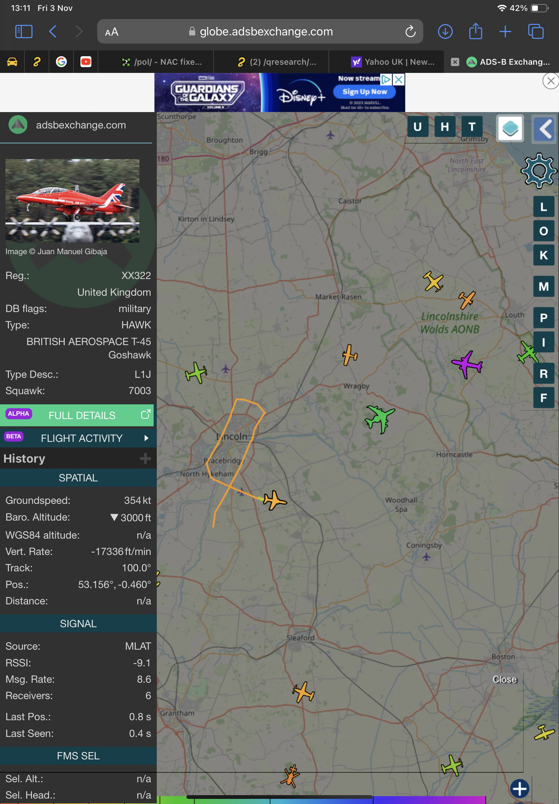Open adsbexchange.com logo link
This screenshot has height=804, width=559.
[67, 125]
